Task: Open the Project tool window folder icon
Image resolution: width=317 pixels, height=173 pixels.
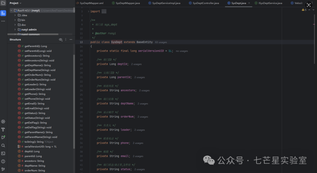Action: 3,3
